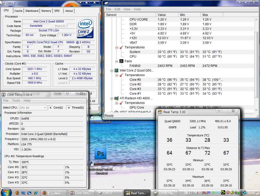Viewport: 260px width, 196px height.
Task: Click Sensor column header in HWMonitor
Action: (130, 15)
